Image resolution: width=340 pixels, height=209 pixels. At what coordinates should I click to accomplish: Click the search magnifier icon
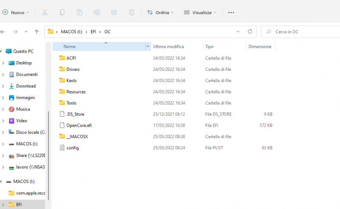click(x=269, y=32)
